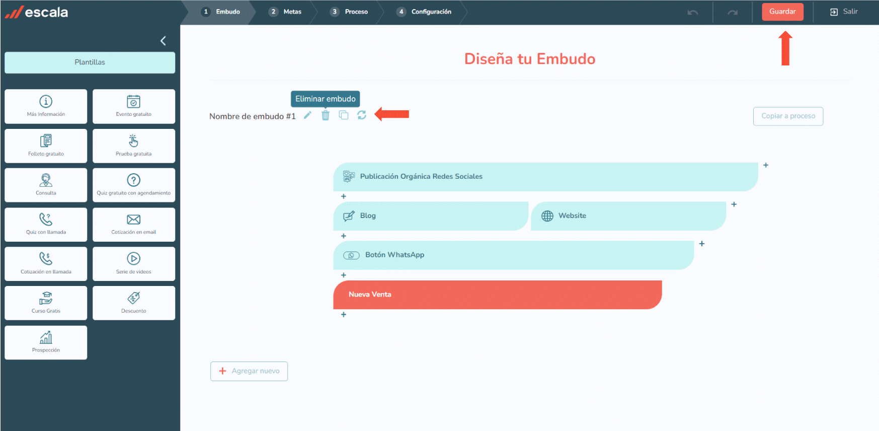Select the Prospección template
This screenshot has height=431, width=879.
(x=46, y=342)
